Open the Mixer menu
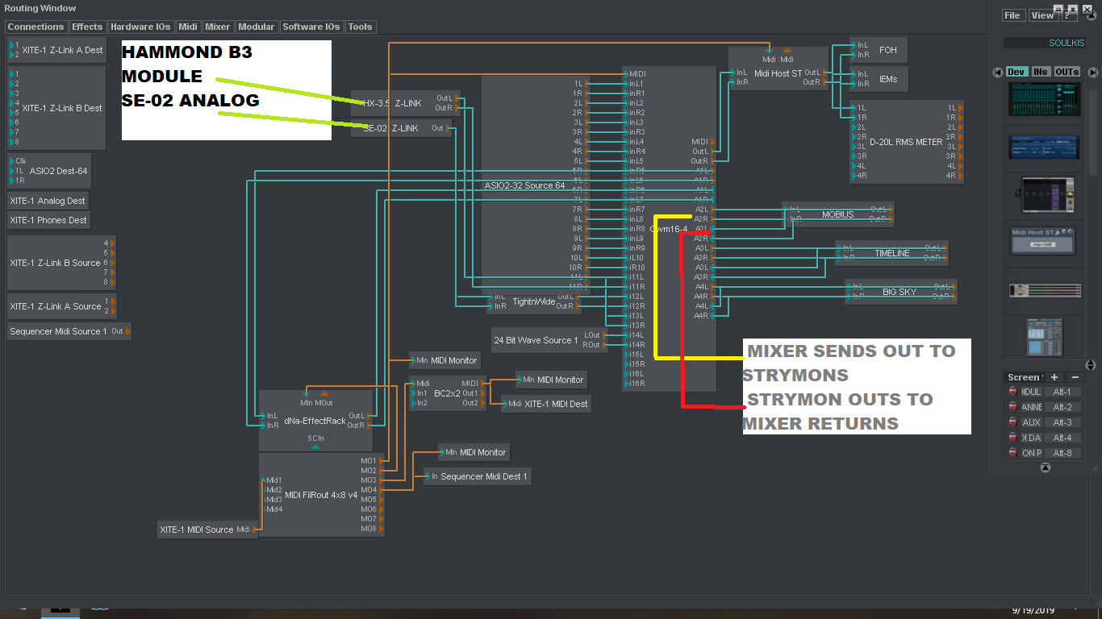This screenshot has height=619, width=1102. 217,27
